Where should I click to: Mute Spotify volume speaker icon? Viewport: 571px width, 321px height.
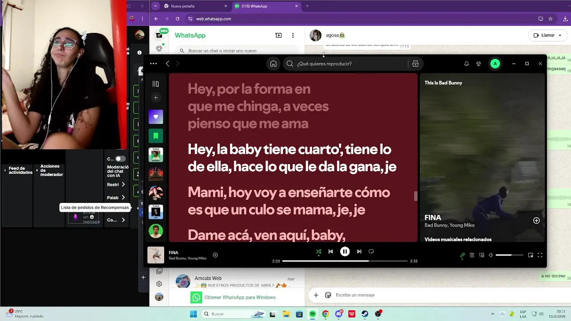(491, 255)
